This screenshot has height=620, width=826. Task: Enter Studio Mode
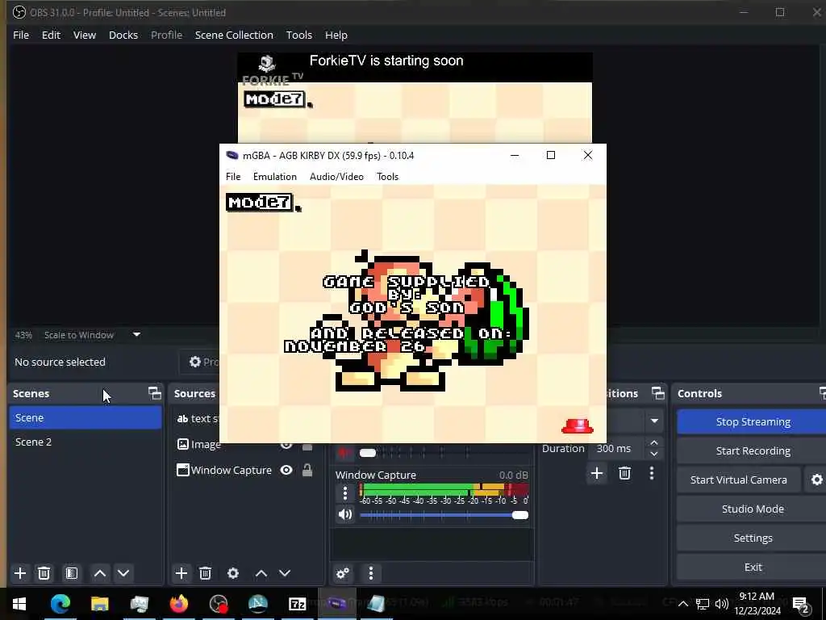click(753, 509)
